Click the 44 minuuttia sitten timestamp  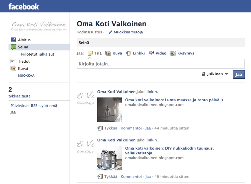[172, 128]
